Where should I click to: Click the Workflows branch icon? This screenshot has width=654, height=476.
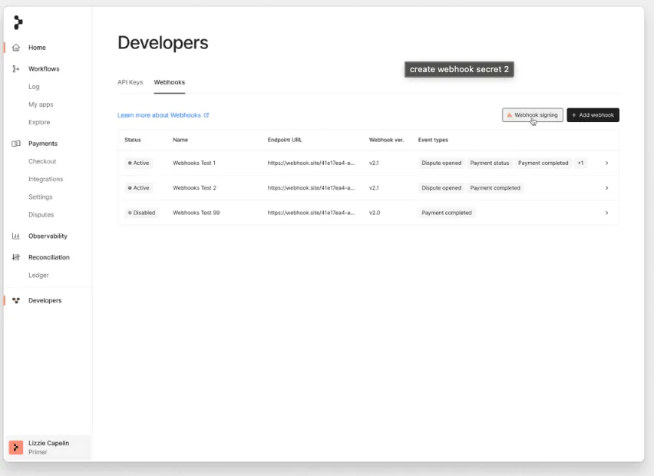tap(16, 69)
